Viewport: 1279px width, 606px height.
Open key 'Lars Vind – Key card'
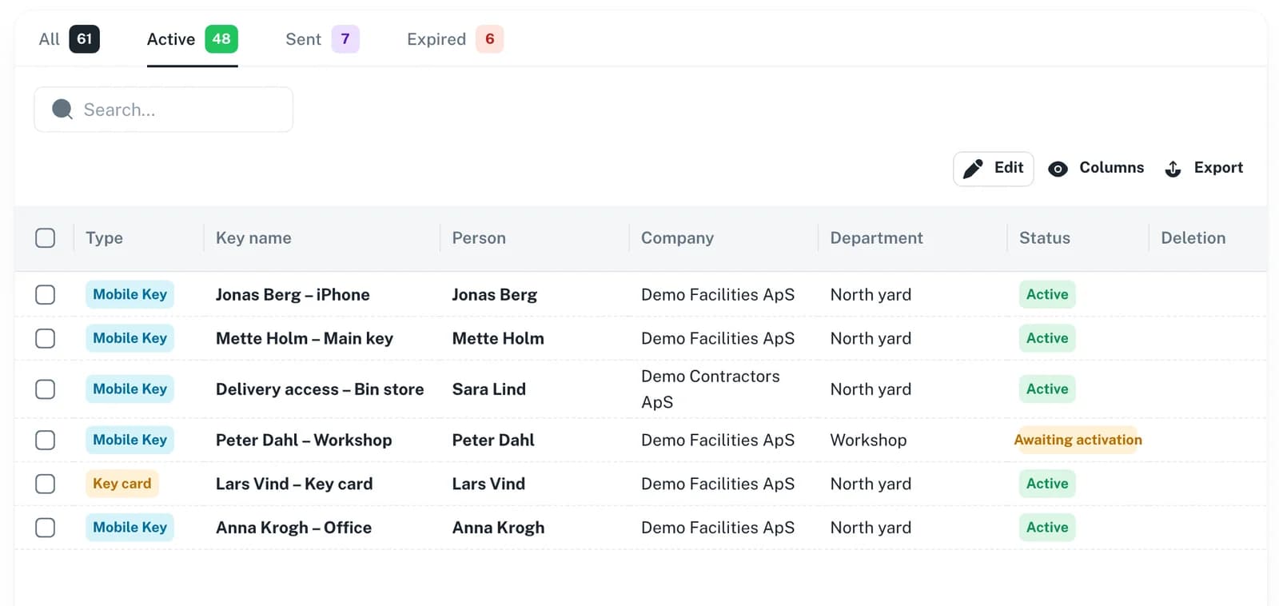(294, 484)
